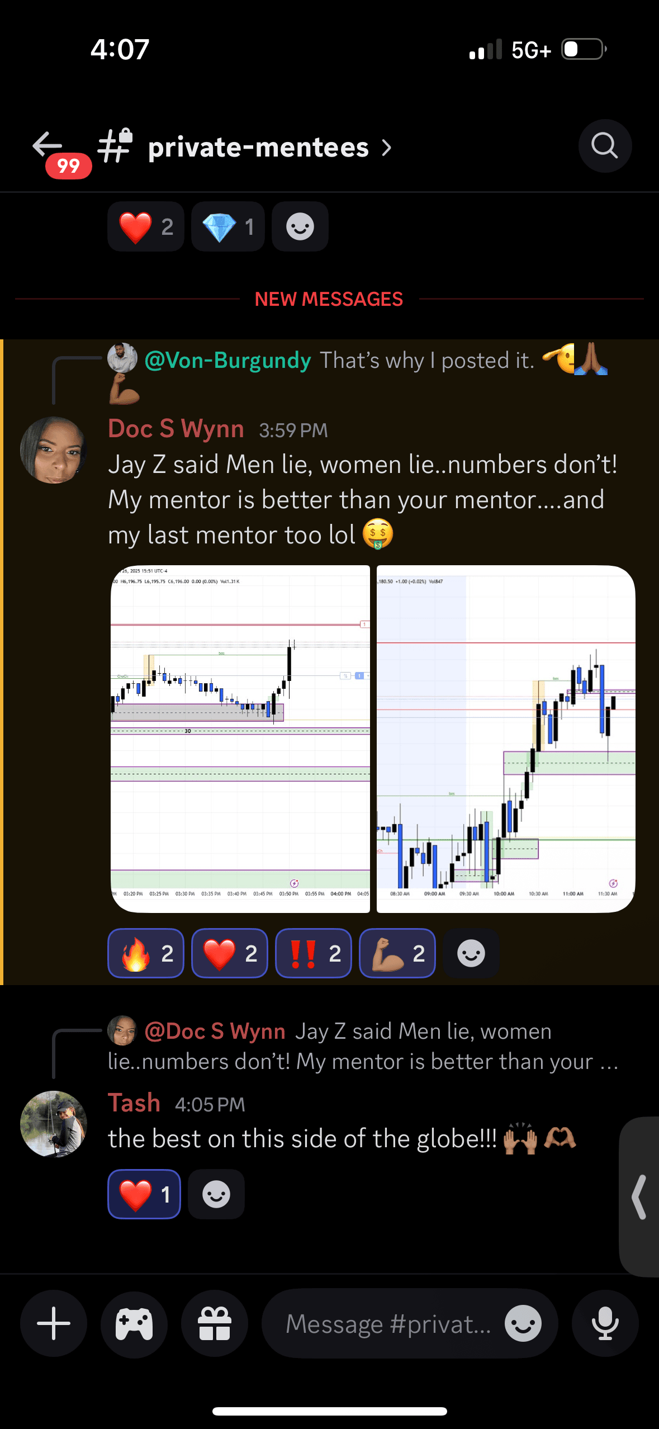
Task: Open Doc S Wynn username profile
Action: [176, 429]
